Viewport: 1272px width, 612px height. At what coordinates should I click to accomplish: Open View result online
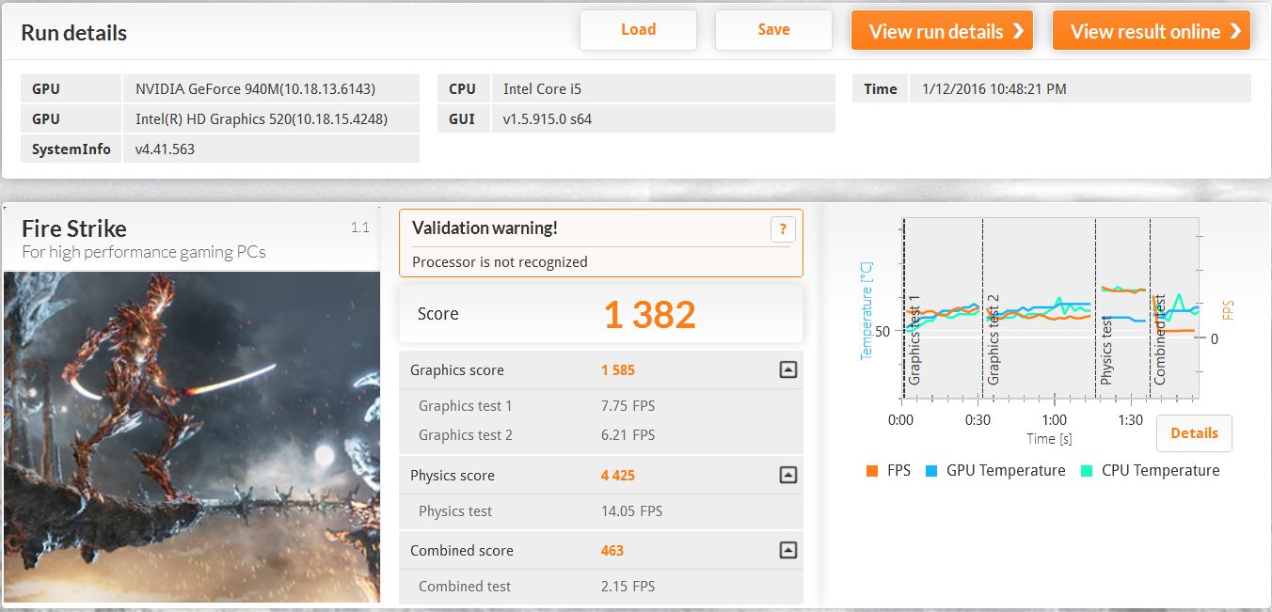(1151, 31)
